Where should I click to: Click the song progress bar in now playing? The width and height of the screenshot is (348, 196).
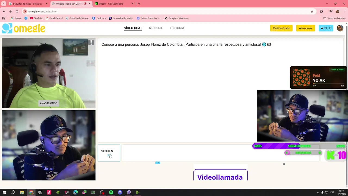point(328,84)
